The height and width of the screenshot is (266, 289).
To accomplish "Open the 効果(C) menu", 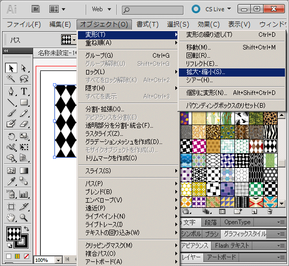I will tap(208, 25).
